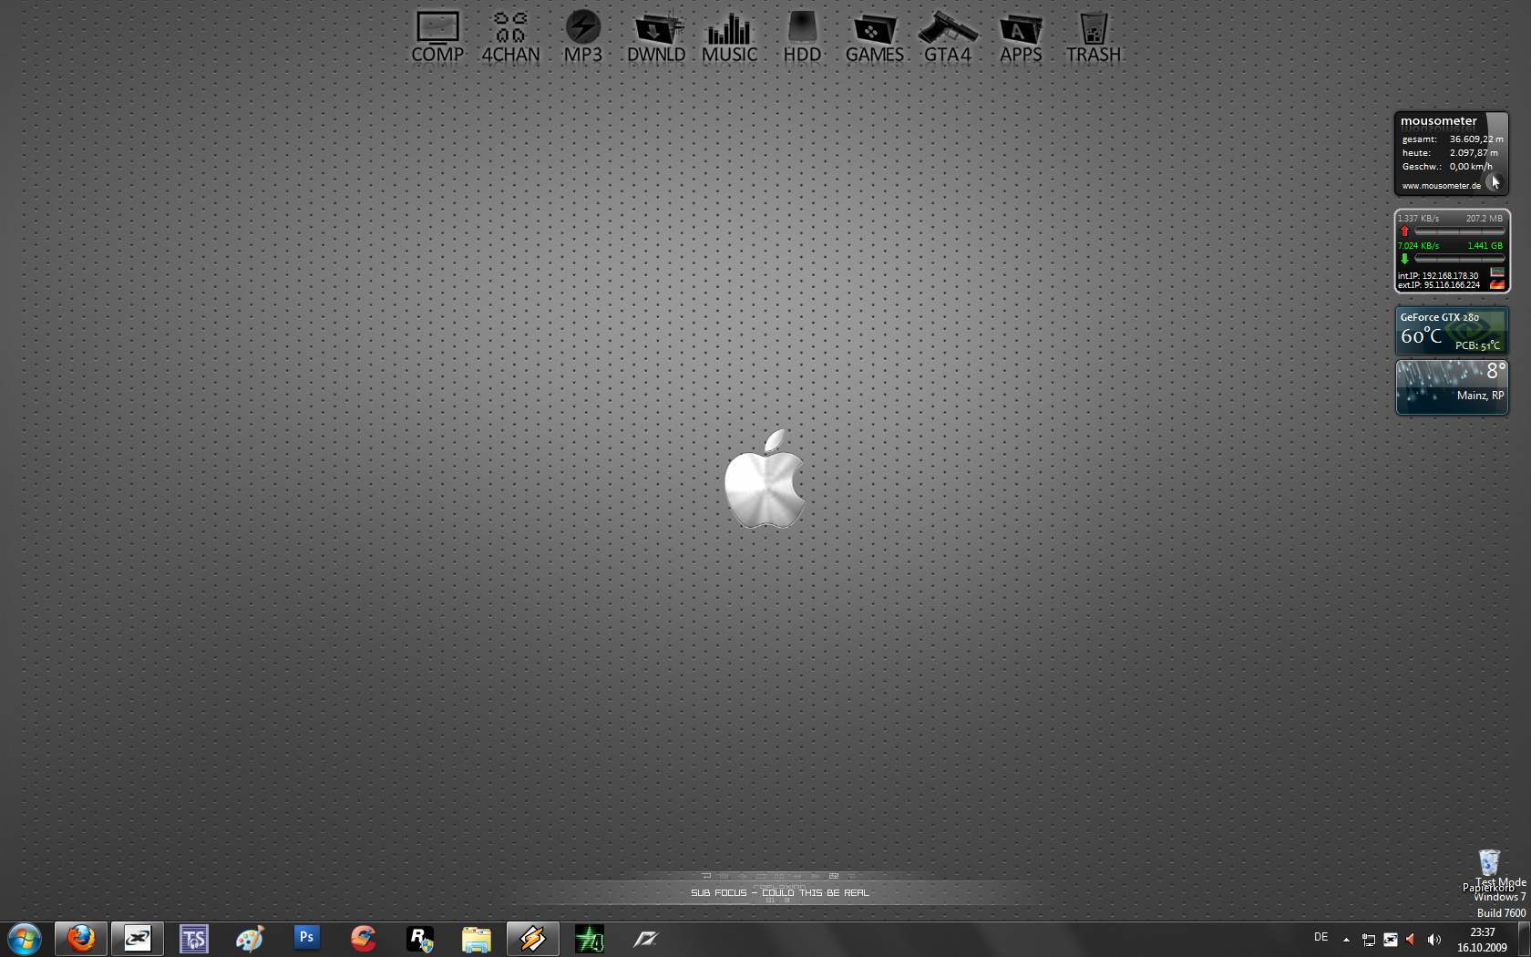Click the Windows Start orb
This screenshot has height=957, width=1531.
pyautogui.click(x=25, y=939)
